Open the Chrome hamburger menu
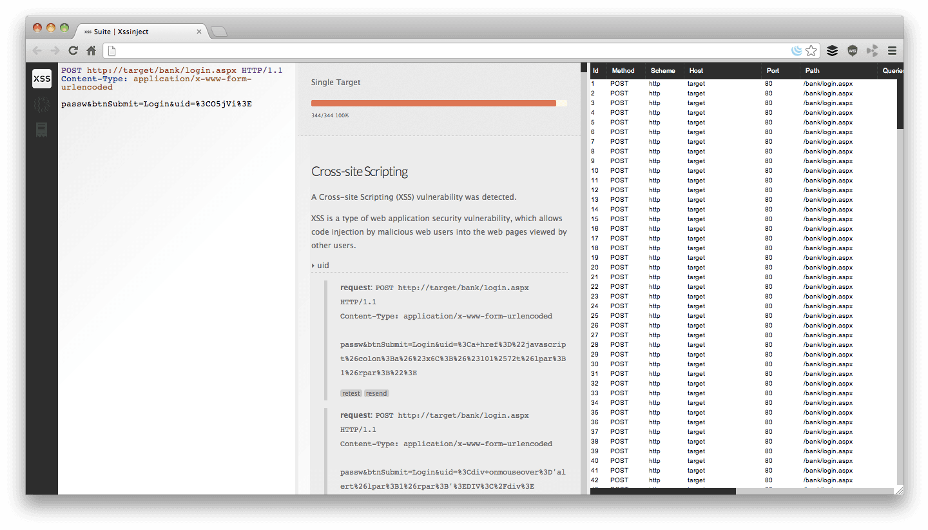928x530 pixels. click(892, 50)
